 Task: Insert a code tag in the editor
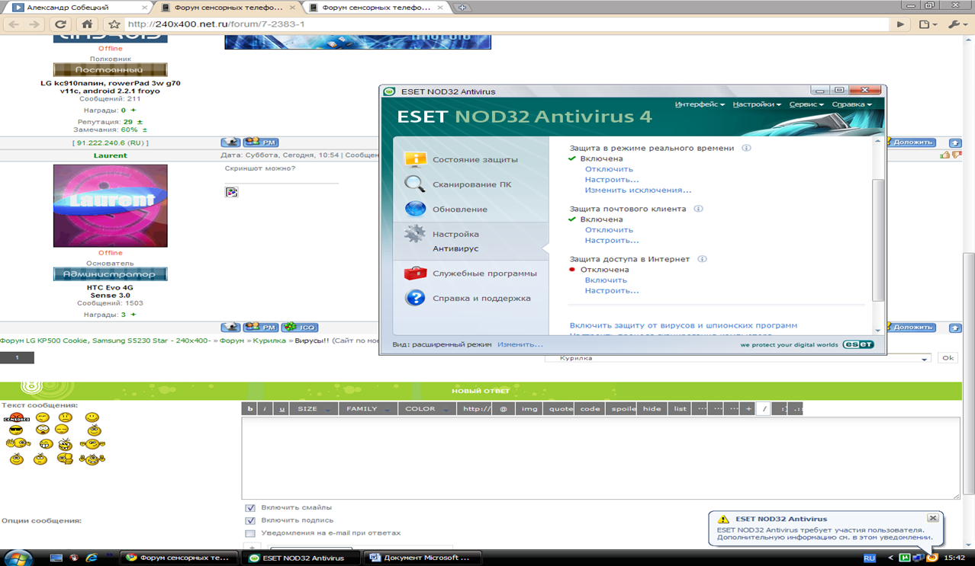pos(590,409)
